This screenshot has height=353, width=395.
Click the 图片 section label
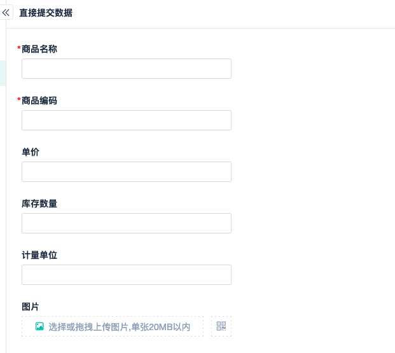tap(31, 307)
